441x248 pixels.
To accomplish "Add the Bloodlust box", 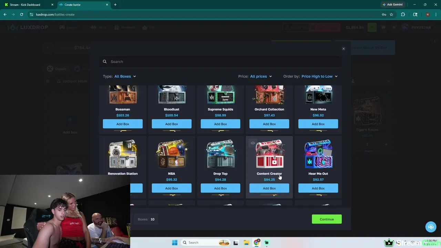I will [172, 124].
